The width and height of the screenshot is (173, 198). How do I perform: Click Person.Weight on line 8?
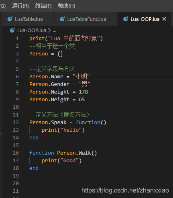coord(49,92)
